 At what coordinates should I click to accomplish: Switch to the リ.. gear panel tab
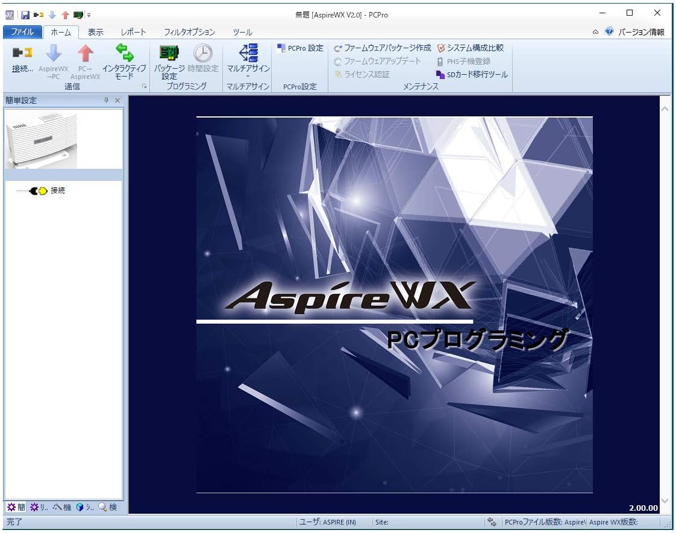[39, 507]
